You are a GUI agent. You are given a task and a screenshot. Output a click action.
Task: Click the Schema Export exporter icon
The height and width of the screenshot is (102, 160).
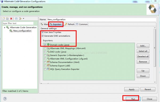point(48,66)
